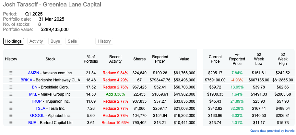Click the 'Add 3.38%' activity cell
Viewport: 296px width, 135px height.
click(x=115, y=94)
